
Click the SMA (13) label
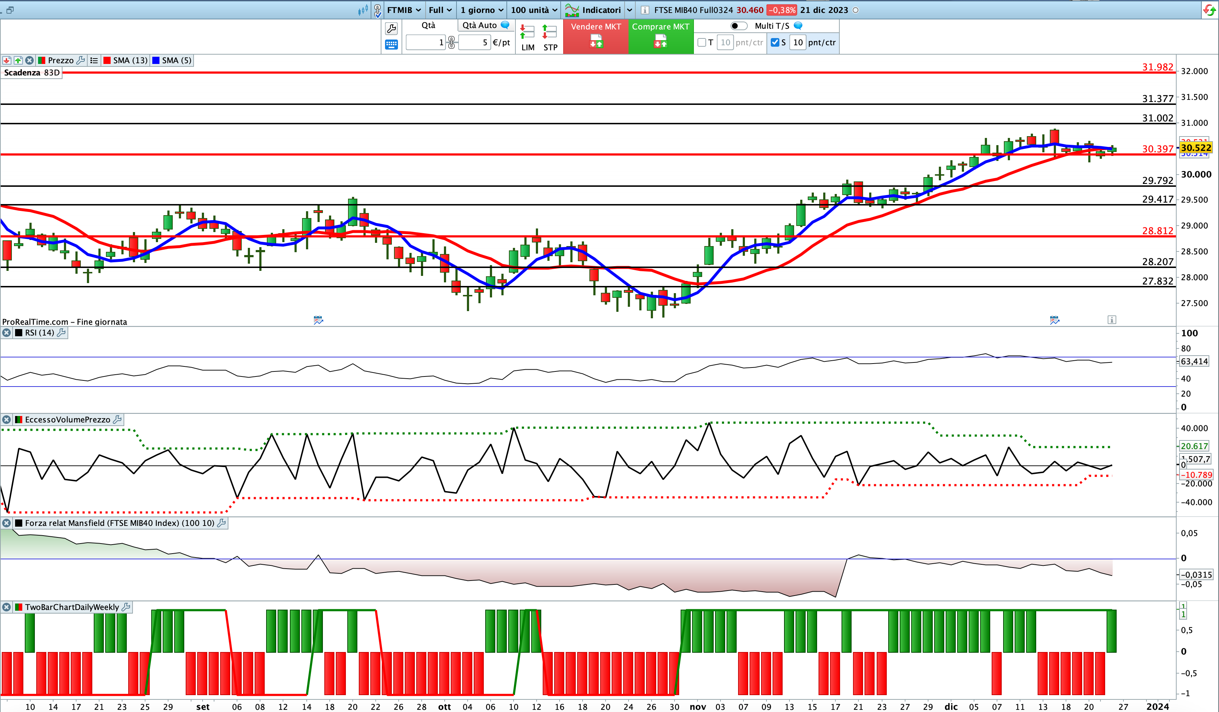[130, 60]
